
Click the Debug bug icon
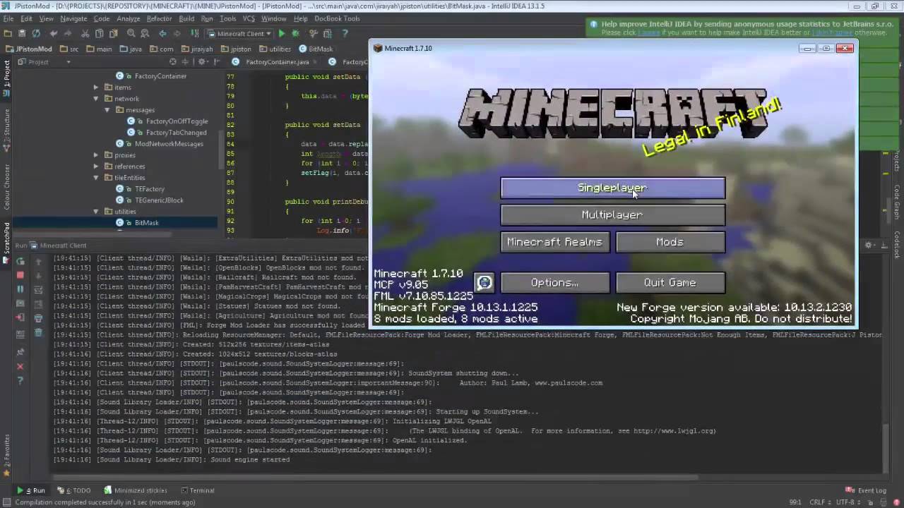tap(295, 33)
